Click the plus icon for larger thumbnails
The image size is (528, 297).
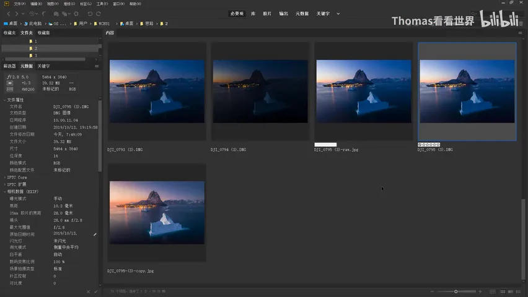coord(480,291)
